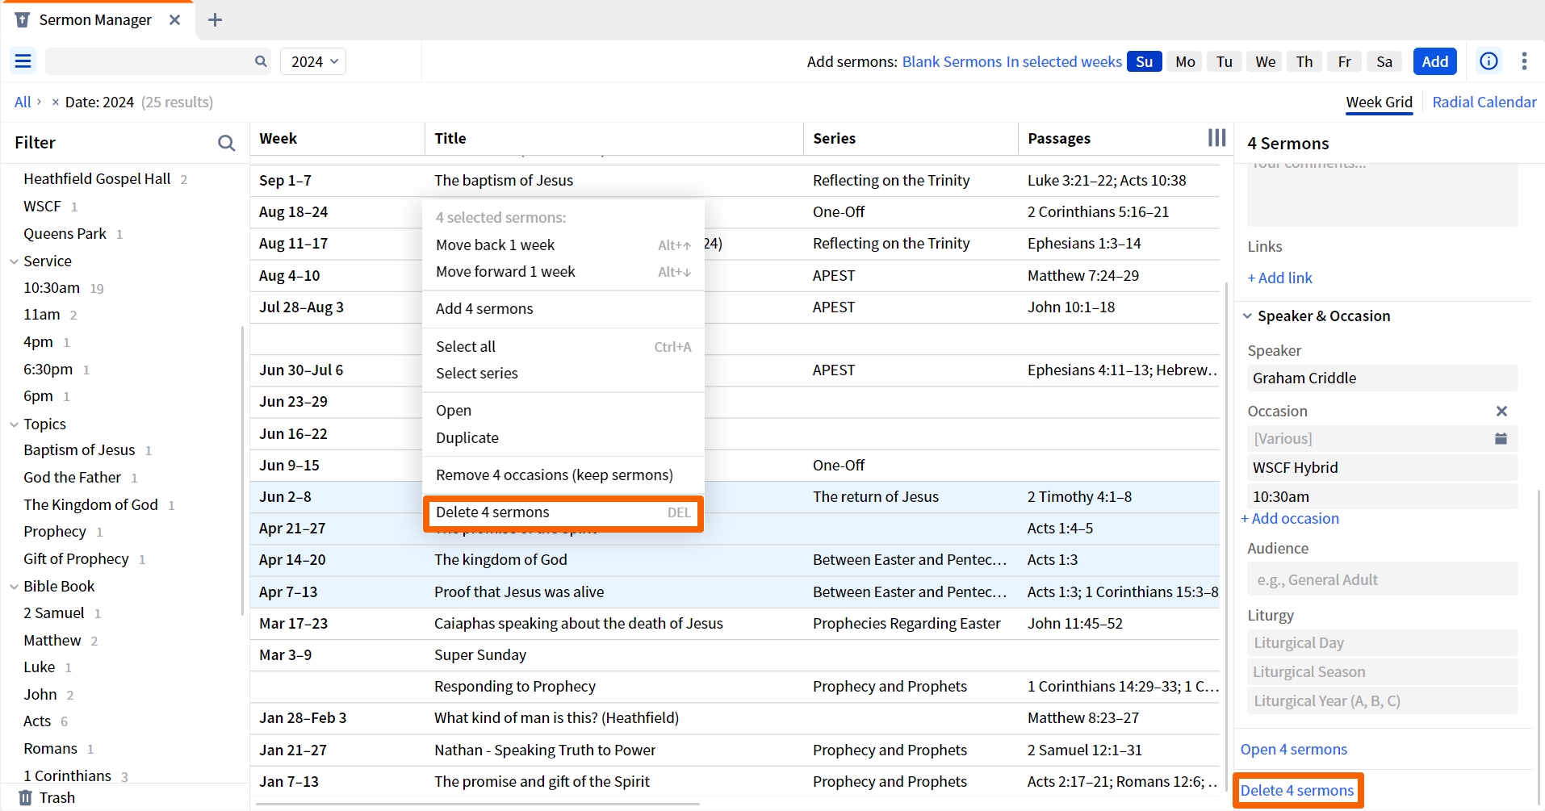The width and height of the screenshot is (1545, 811).
Task: Filter by Heathfield Gospel Hall
Action: [x=97, y=179]
